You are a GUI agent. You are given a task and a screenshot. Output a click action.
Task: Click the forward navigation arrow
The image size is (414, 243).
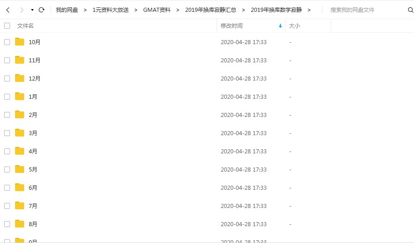pos(22,10)
